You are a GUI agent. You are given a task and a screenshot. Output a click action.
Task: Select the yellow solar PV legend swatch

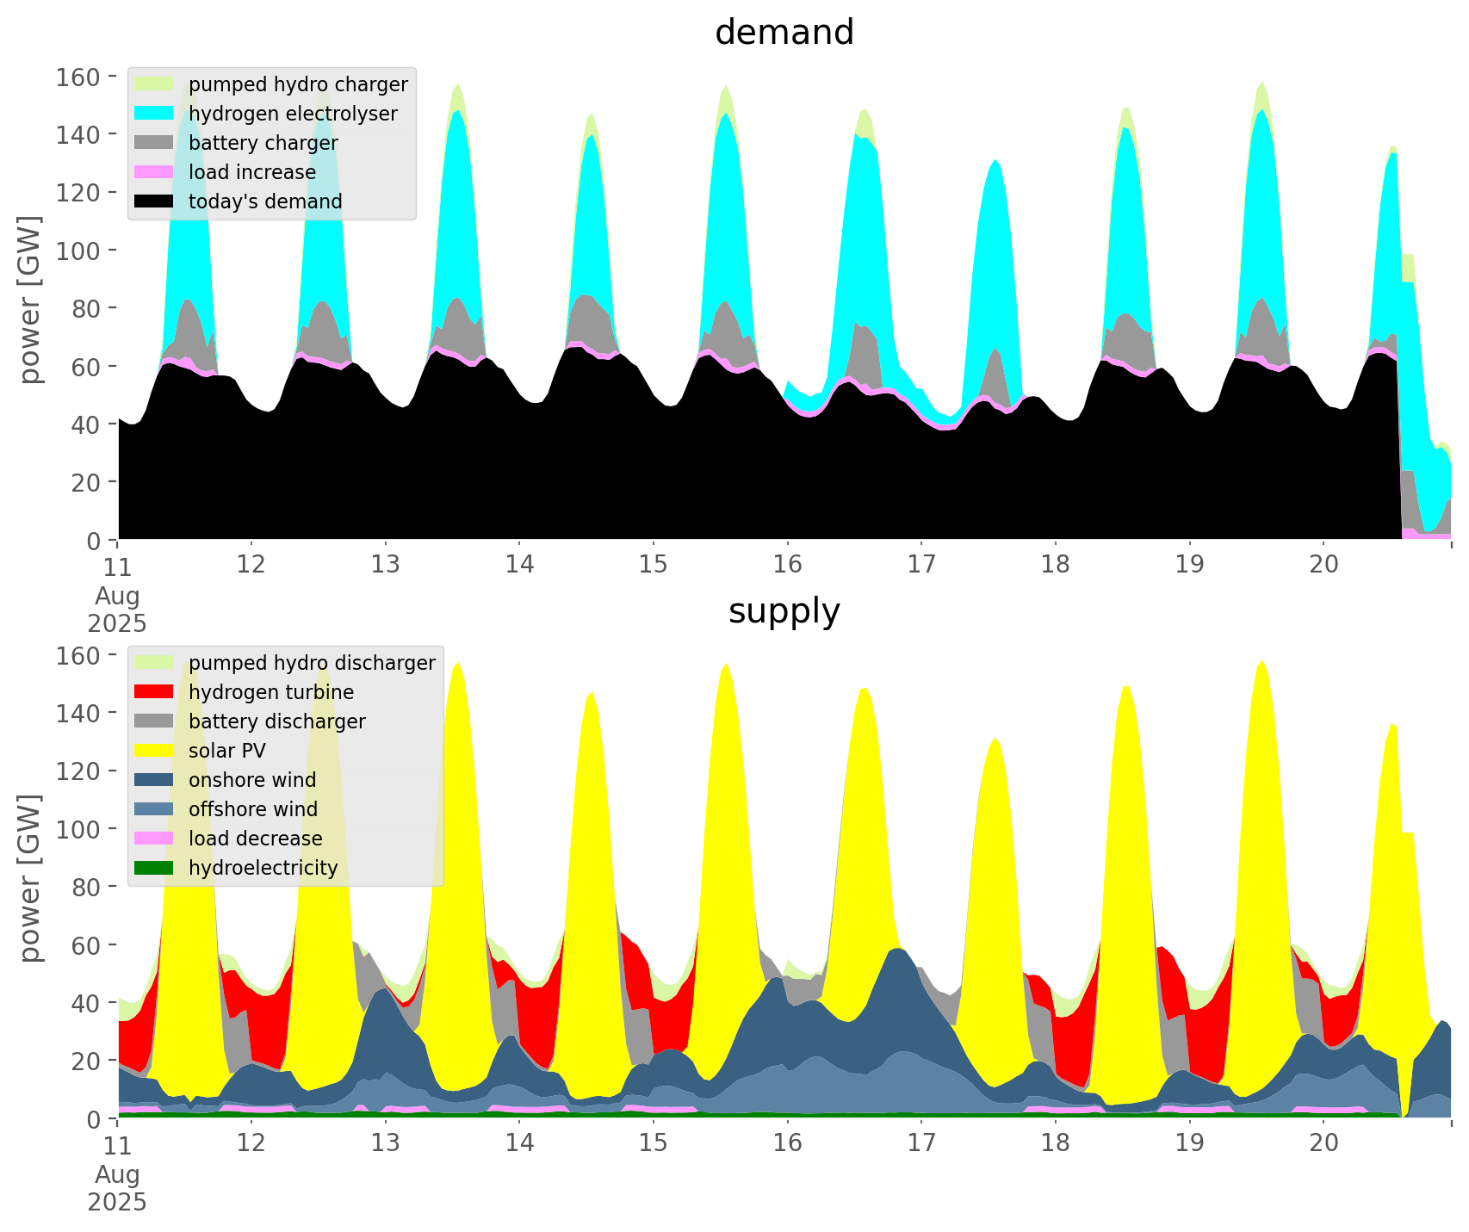coord(155,751)
